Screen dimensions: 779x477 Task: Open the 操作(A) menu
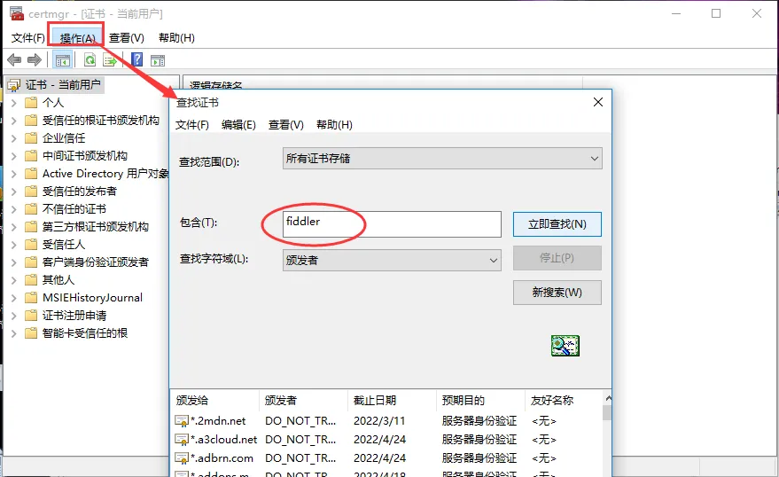[x=77, y=38]
